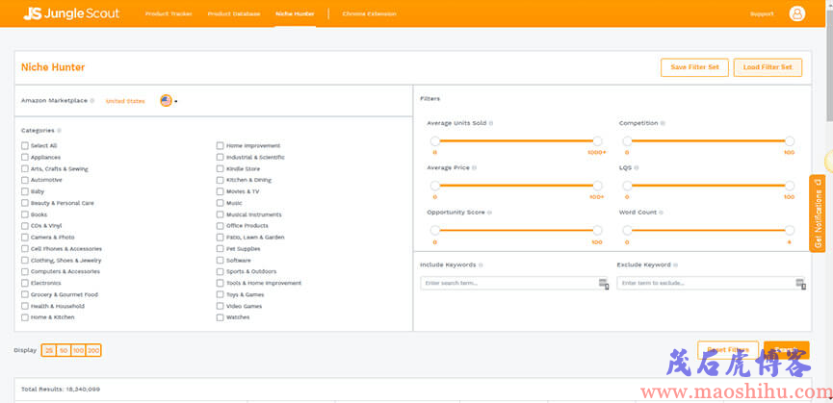Click info icon next to Opportunity Score

click(490, 213)
